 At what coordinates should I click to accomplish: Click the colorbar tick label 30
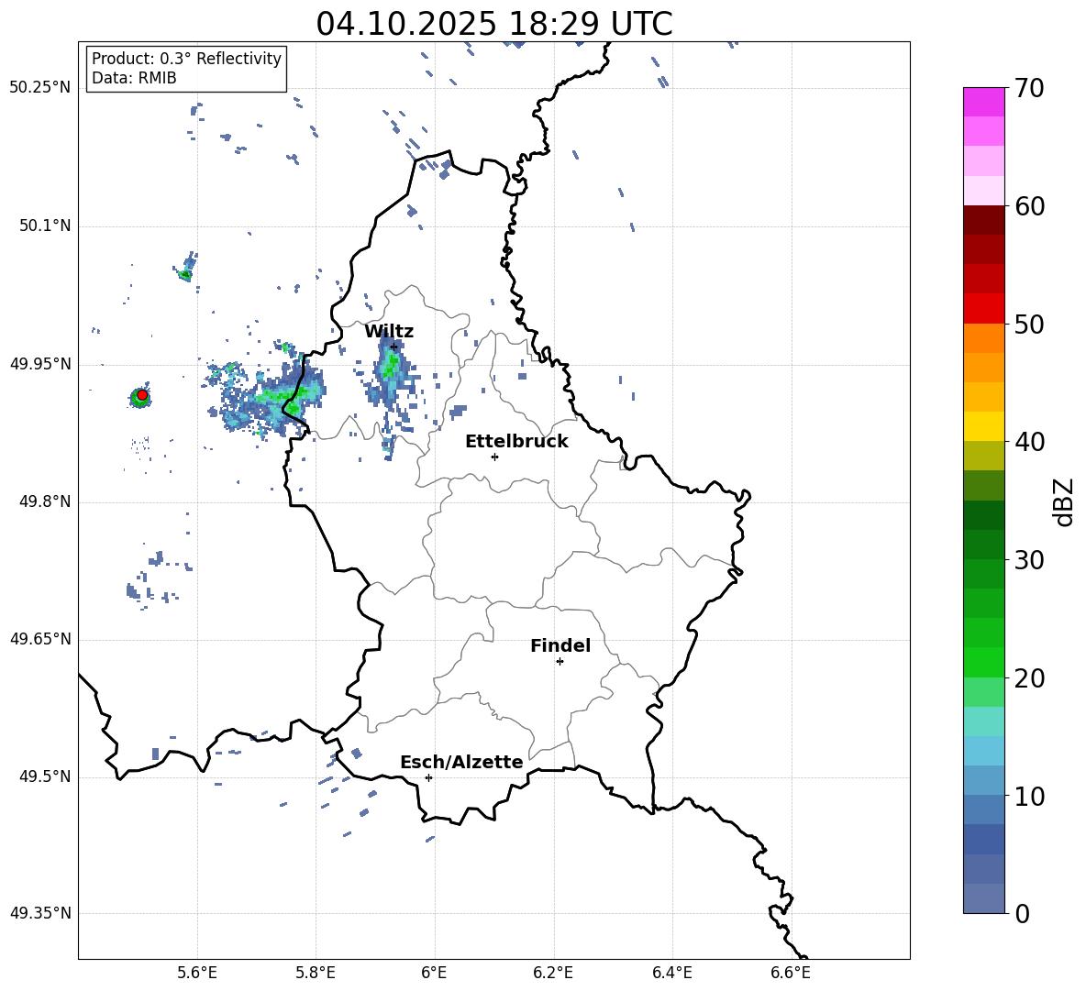(1029, 560)
